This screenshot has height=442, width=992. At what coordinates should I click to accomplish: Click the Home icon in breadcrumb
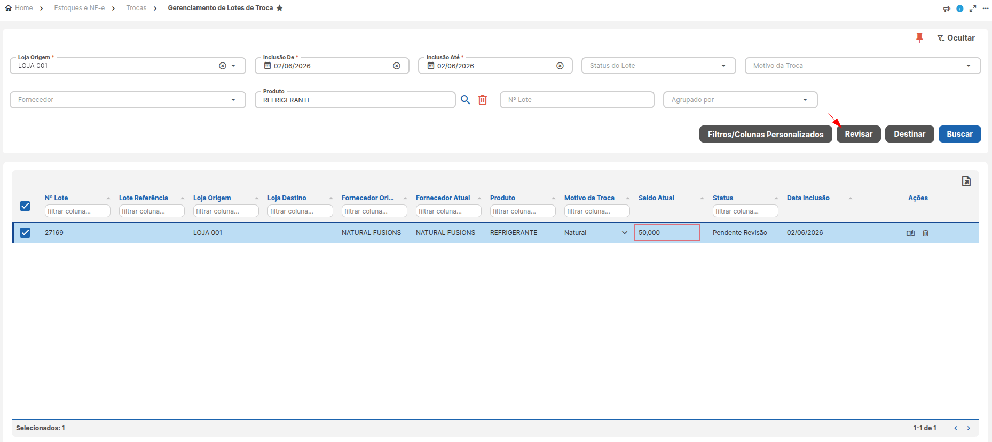[x=9, y=8]
